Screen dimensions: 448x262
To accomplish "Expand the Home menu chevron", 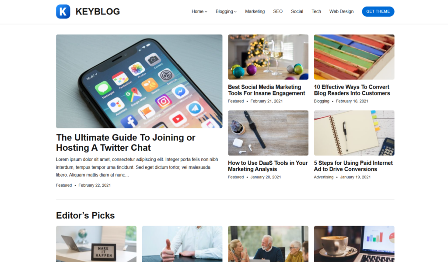I will click(x=206, y=12).
